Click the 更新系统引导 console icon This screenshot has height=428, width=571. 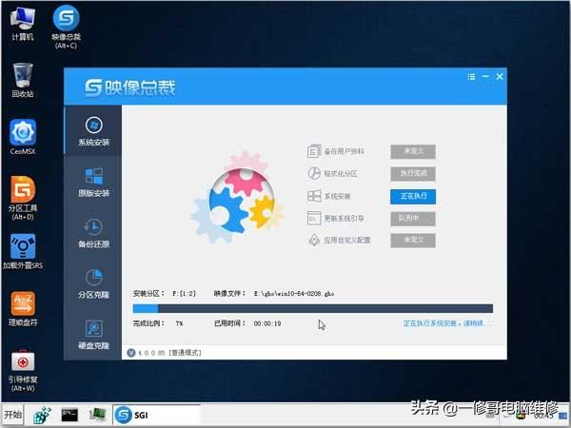[x=314, y=219]
